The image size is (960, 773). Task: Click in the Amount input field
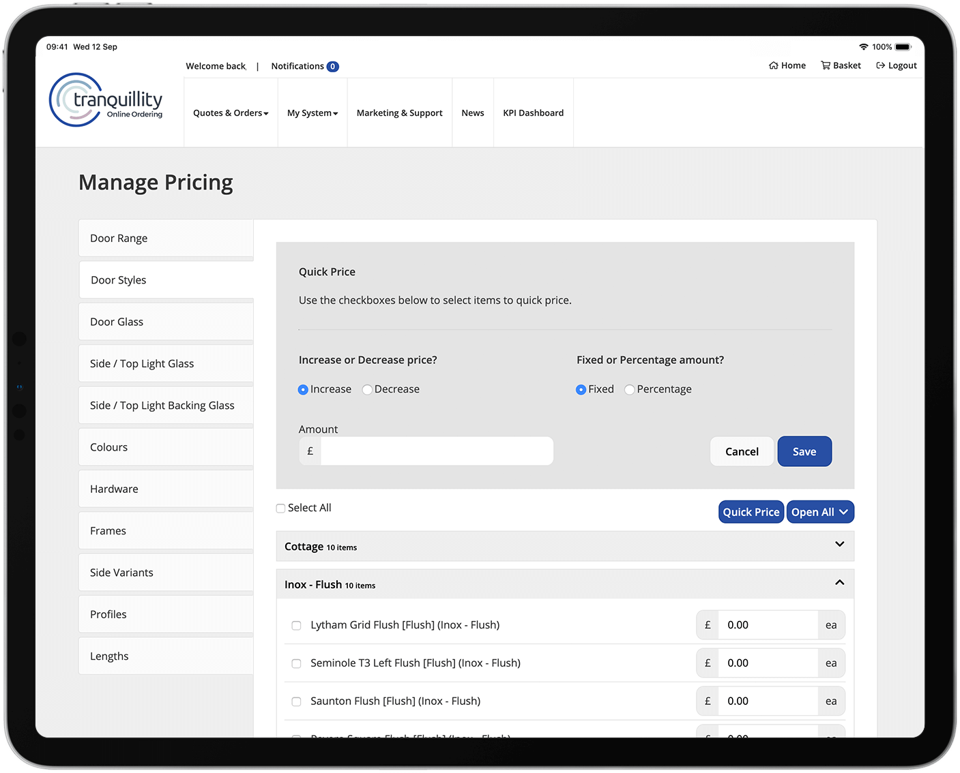point(437,451)
